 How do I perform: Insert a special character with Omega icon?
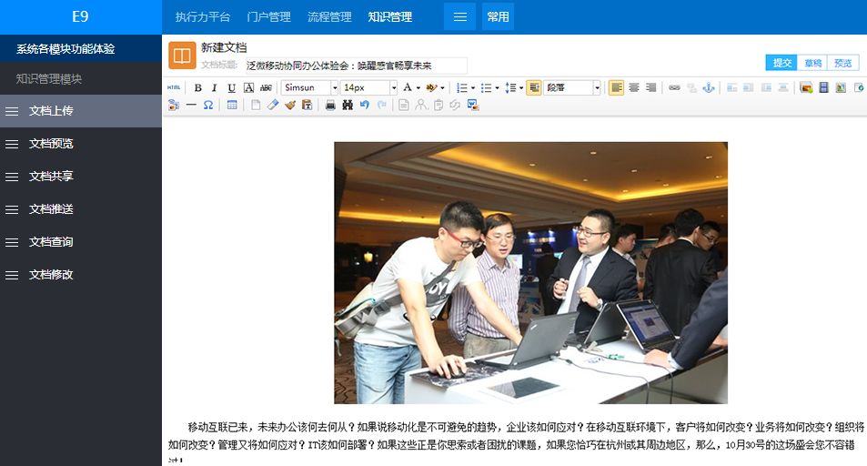(x=208, y=106)
